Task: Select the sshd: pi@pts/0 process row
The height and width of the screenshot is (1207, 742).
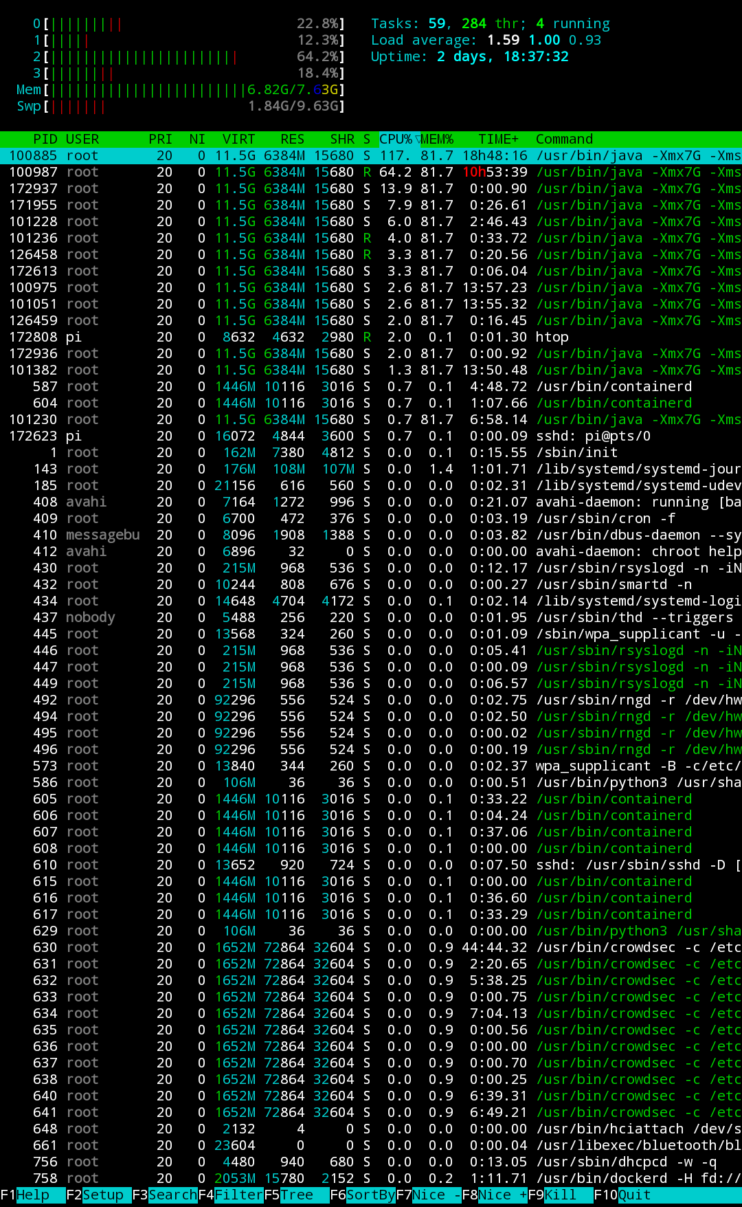Action: click(371, 436)
